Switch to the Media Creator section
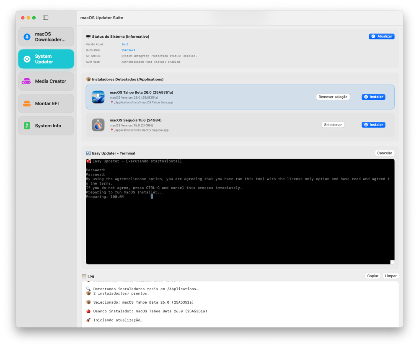This screenshot has height=348, width=419. click(46, 81)
